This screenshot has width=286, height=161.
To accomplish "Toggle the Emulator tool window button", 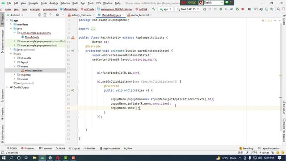I will [x=284, y=107].
